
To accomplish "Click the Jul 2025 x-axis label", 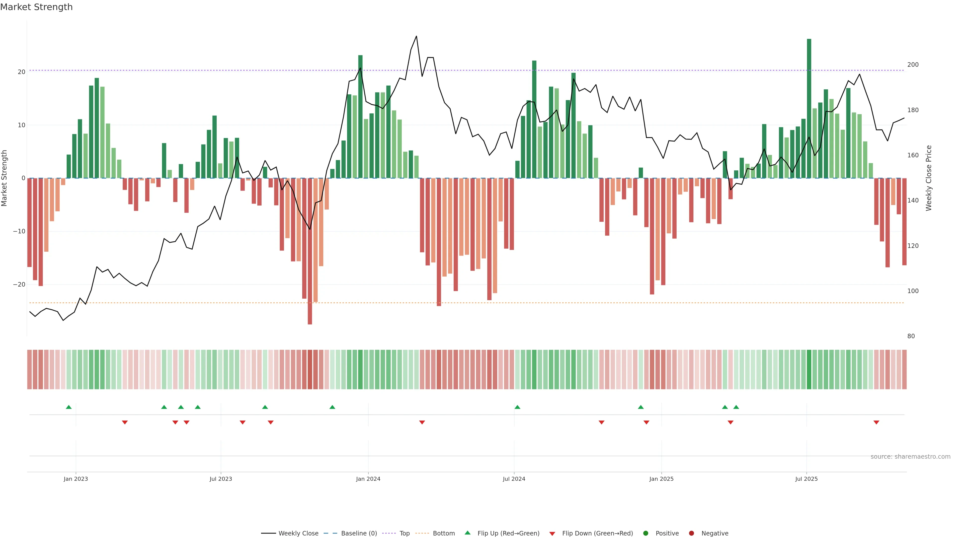I will click(806, 479).
